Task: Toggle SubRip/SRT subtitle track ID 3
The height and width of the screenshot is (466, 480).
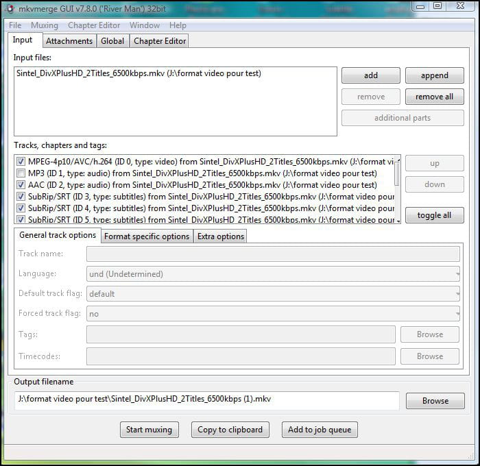Action: [21, 197]
